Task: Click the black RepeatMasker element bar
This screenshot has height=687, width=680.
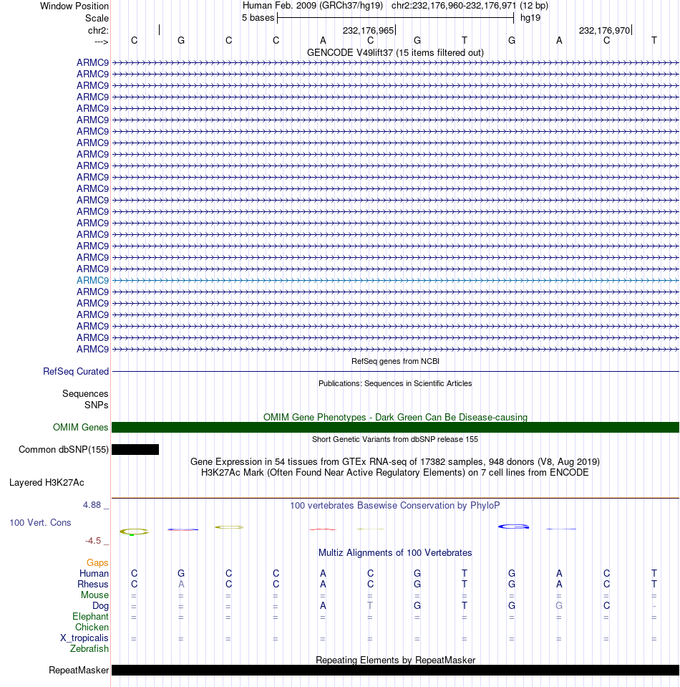Action: (x=395, y=670)
